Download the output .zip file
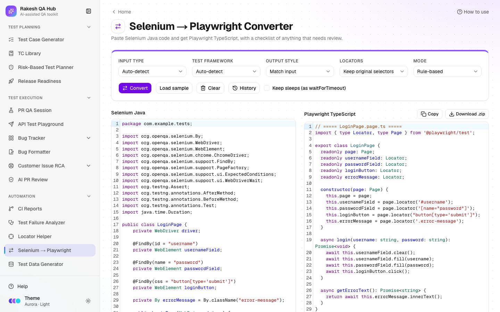The width and height of the screenshot is (500, 312). [467, 114]
